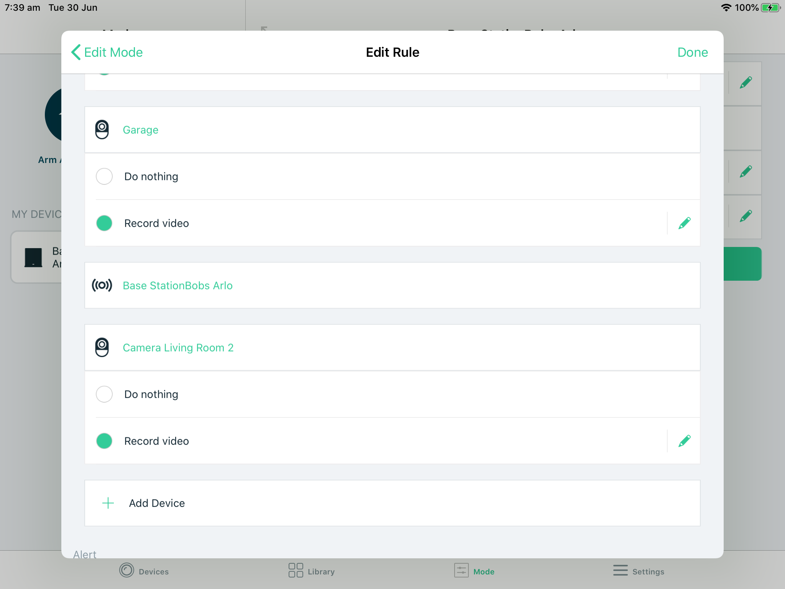Click the Base Station radio icon
The image size is (785, 589).
coord(101,285)
